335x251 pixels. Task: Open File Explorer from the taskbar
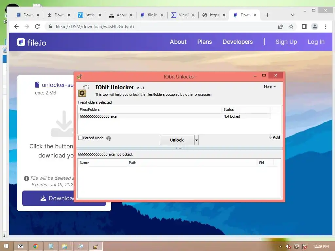point(65,246)
